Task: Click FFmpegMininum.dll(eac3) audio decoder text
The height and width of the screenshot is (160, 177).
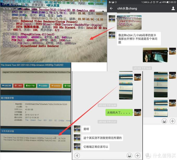Action: (x=37, y=34)
